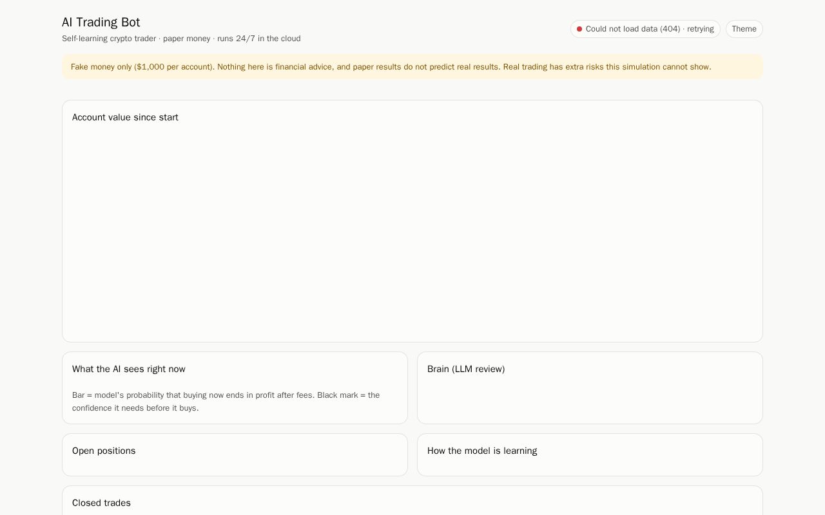Click the 'Self-learning crypto trader' subtitle
Image resolution: width=825 pixels, height=515 pixels.
(x=181, y=39)
